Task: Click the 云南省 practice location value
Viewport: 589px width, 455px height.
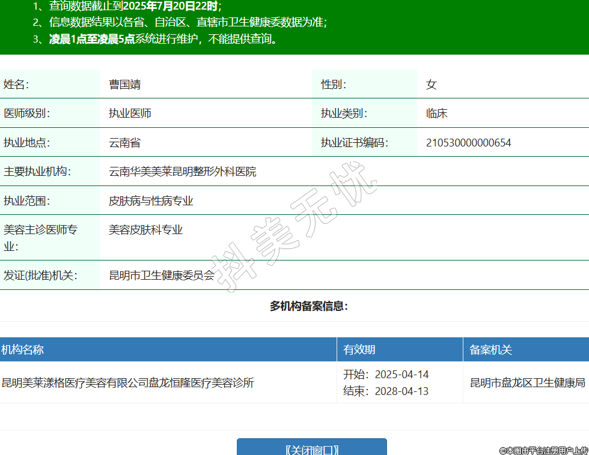Action: click(x=124, y=143)
